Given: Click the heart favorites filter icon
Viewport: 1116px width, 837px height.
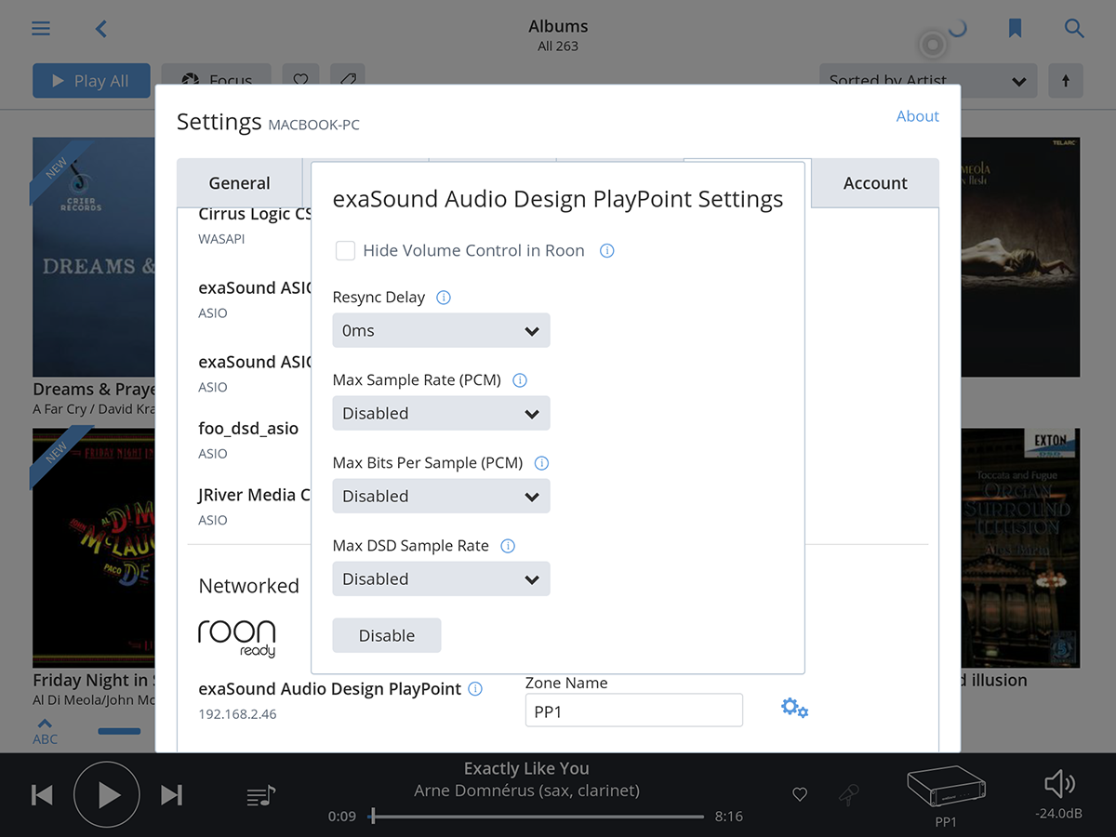Looking at the screenshot, I should (300, 81).
